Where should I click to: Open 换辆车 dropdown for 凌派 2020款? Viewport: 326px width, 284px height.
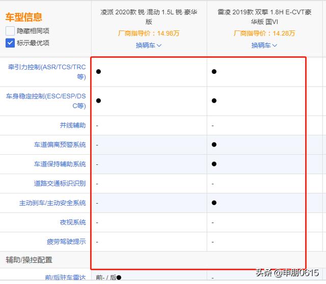pyautogui.click(x=148, y=45)
